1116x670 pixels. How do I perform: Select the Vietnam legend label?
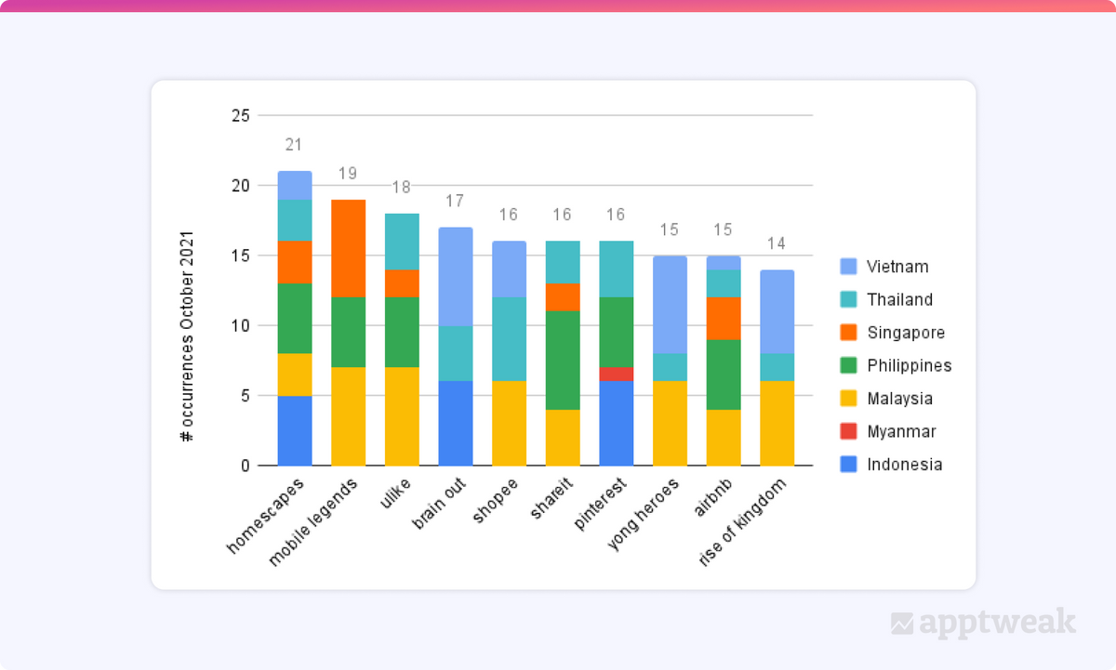point(897,267)
